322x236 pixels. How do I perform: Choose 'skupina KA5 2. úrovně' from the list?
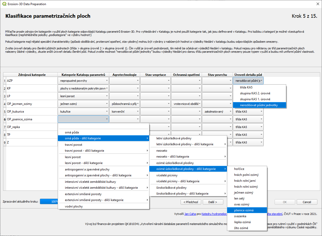(259, 93)
